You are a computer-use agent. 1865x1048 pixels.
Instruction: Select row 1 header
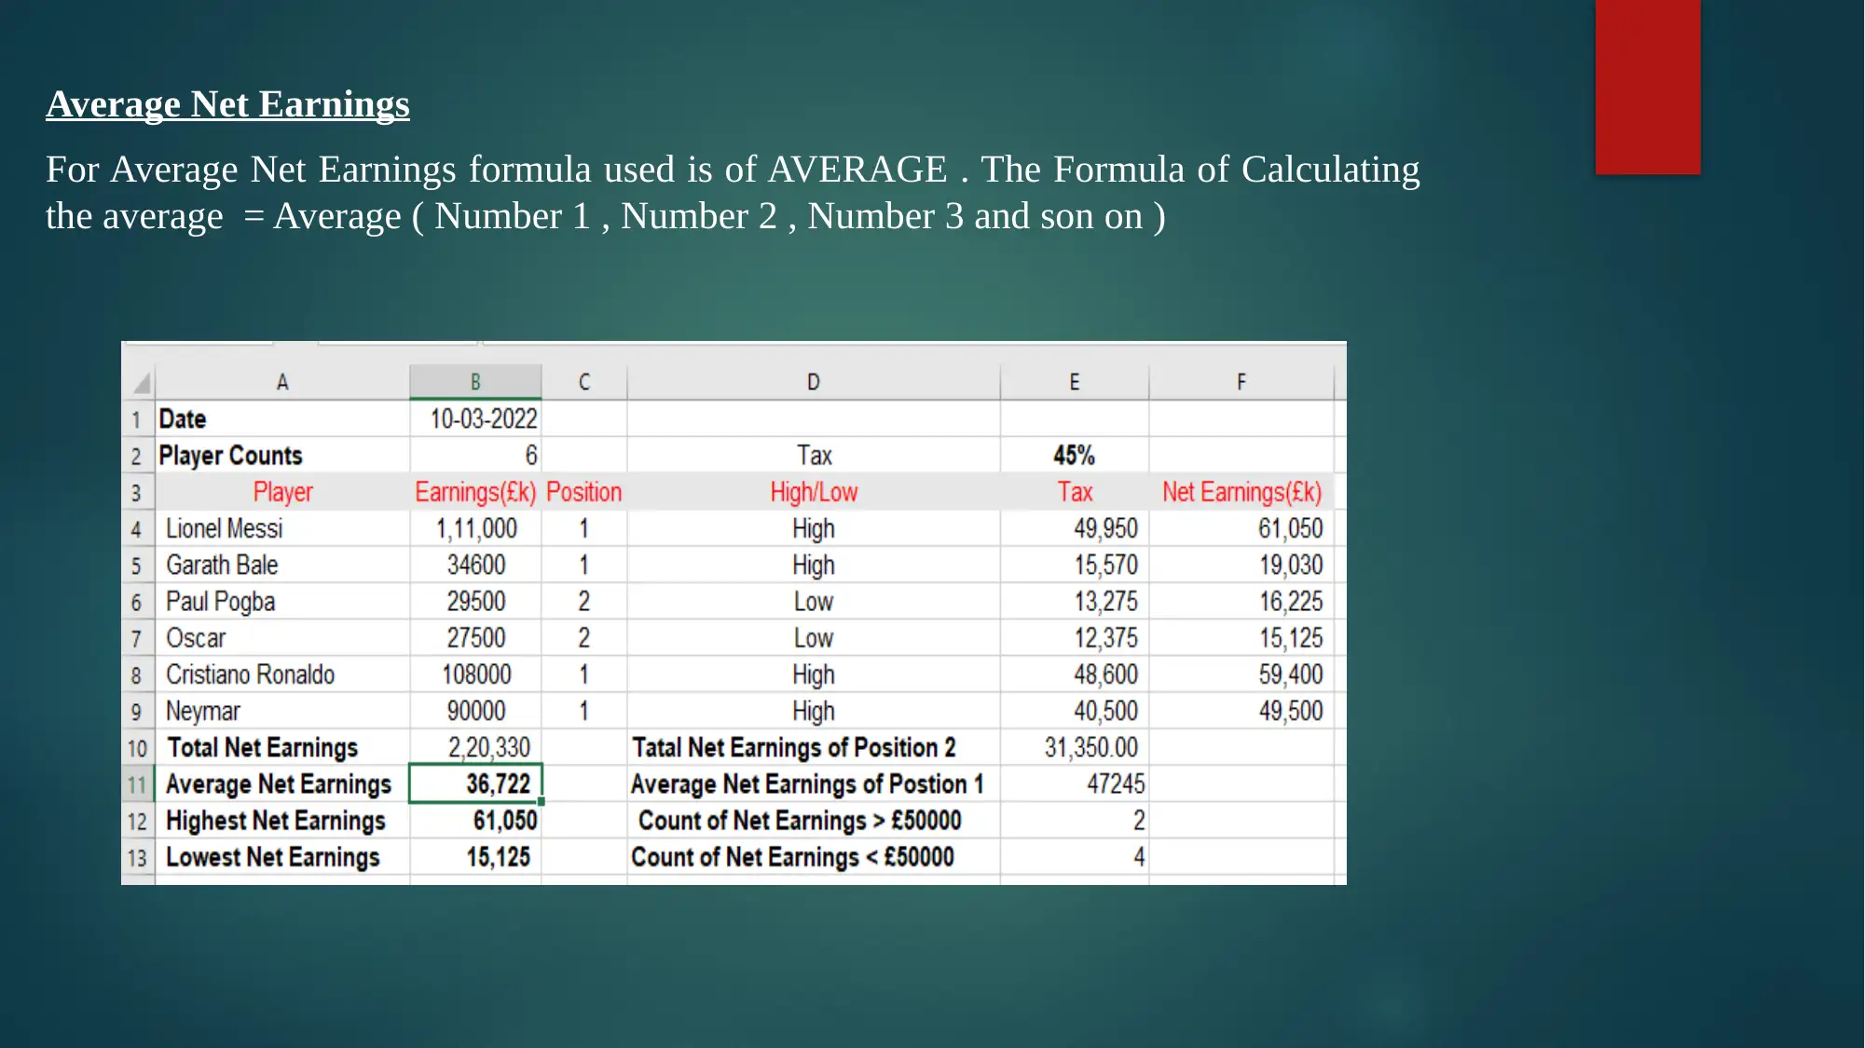click(x=137, y=419)
